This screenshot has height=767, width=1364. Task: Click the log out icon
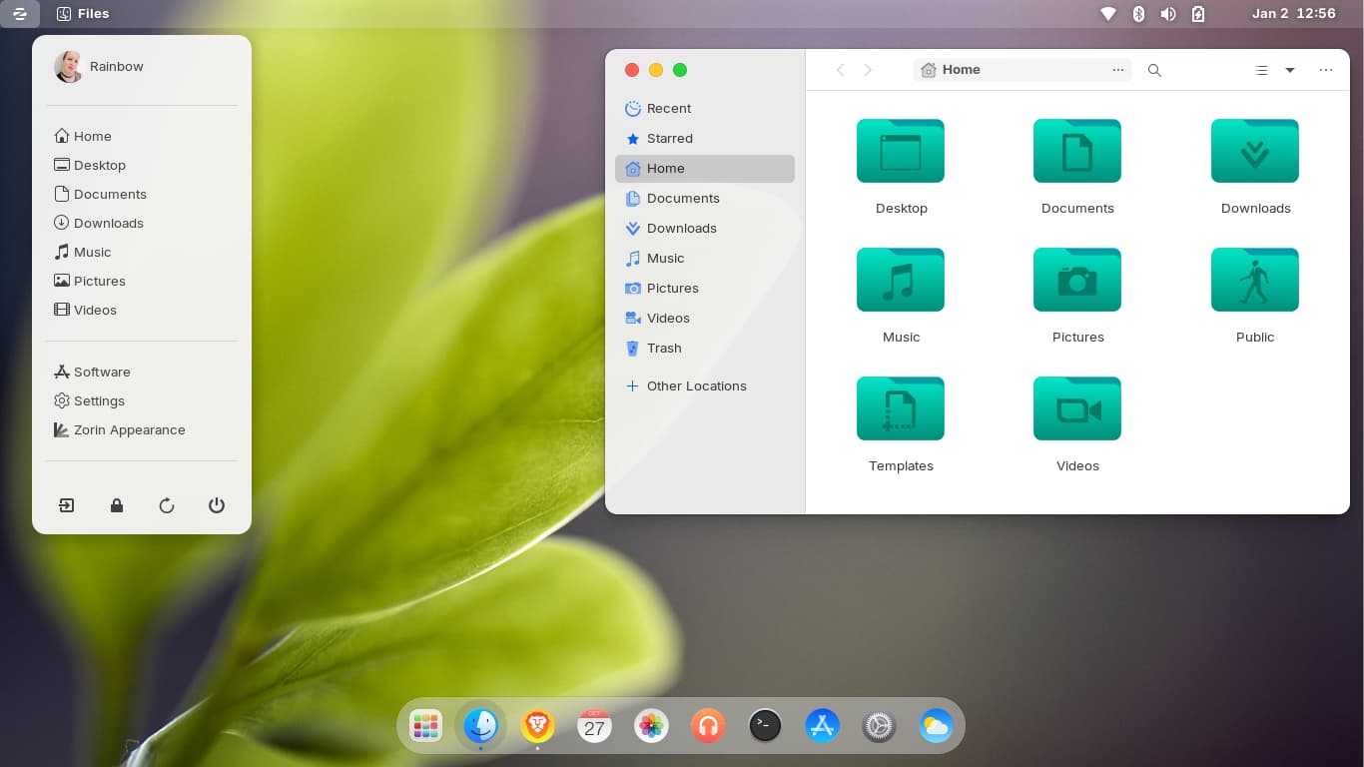pos(67,505)
